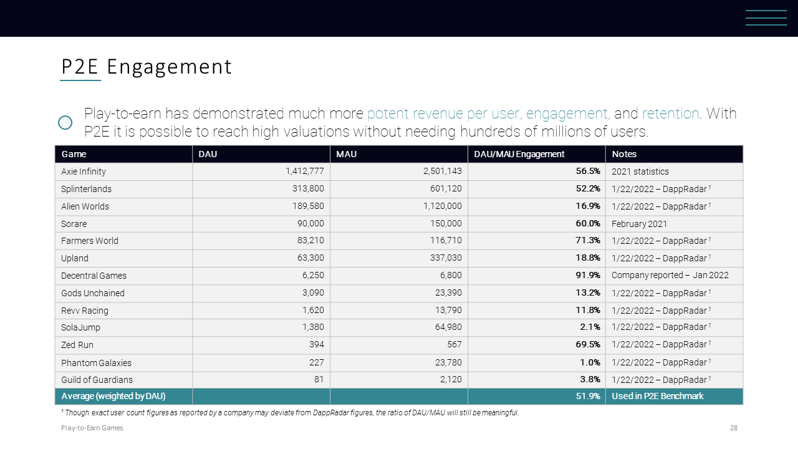Select MAU value 337,030

[x=446, y=258]
